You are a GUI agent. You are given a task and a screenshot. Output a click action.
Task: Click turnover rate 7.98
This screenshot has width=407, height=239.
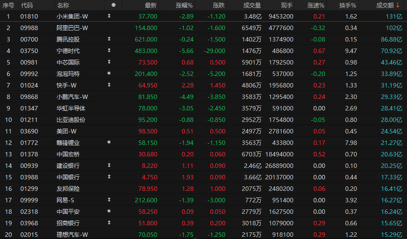[x=351, y=143]
